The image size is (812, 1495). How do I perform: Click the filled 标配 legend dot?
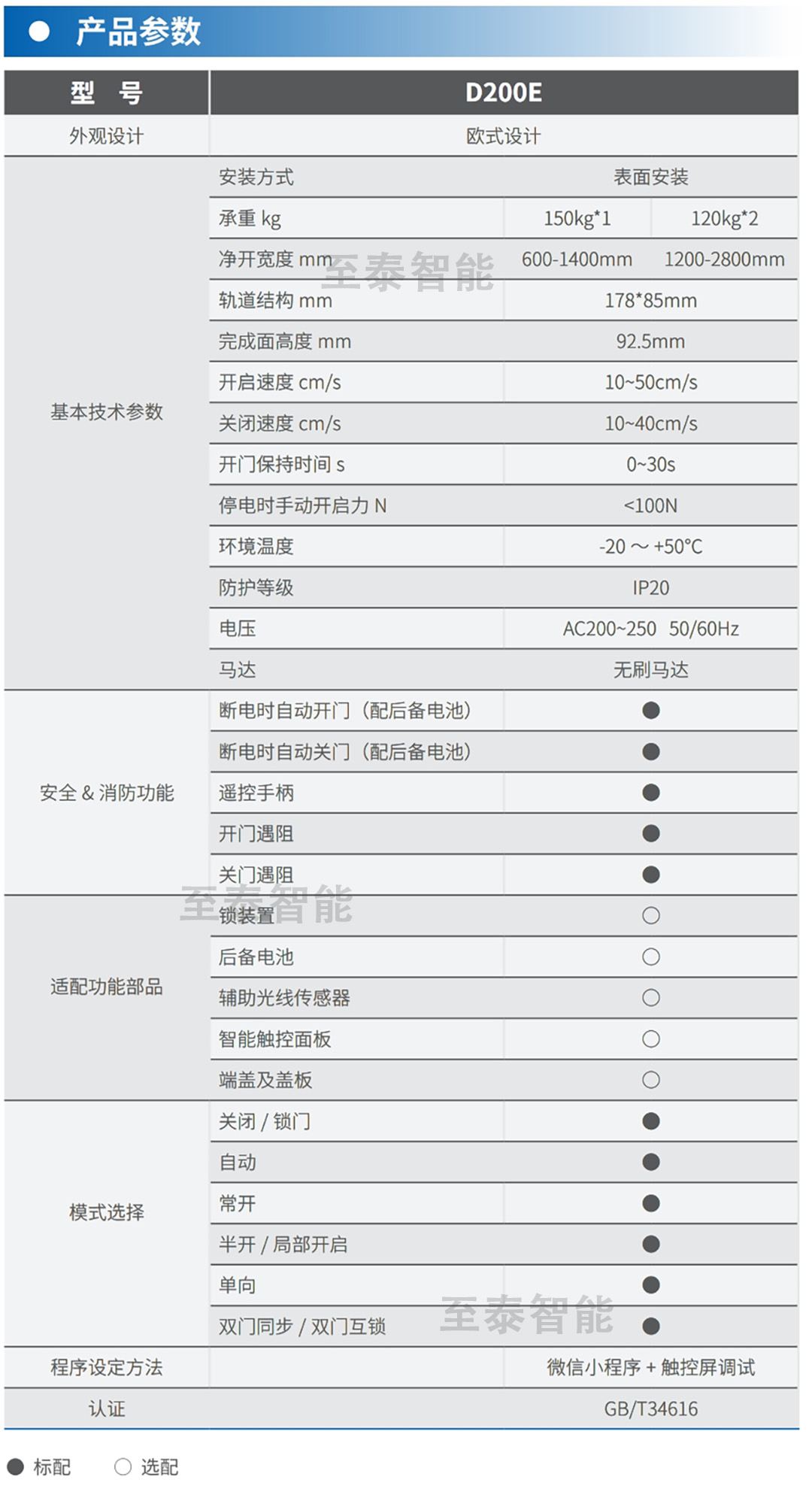tap(16, 1466)
